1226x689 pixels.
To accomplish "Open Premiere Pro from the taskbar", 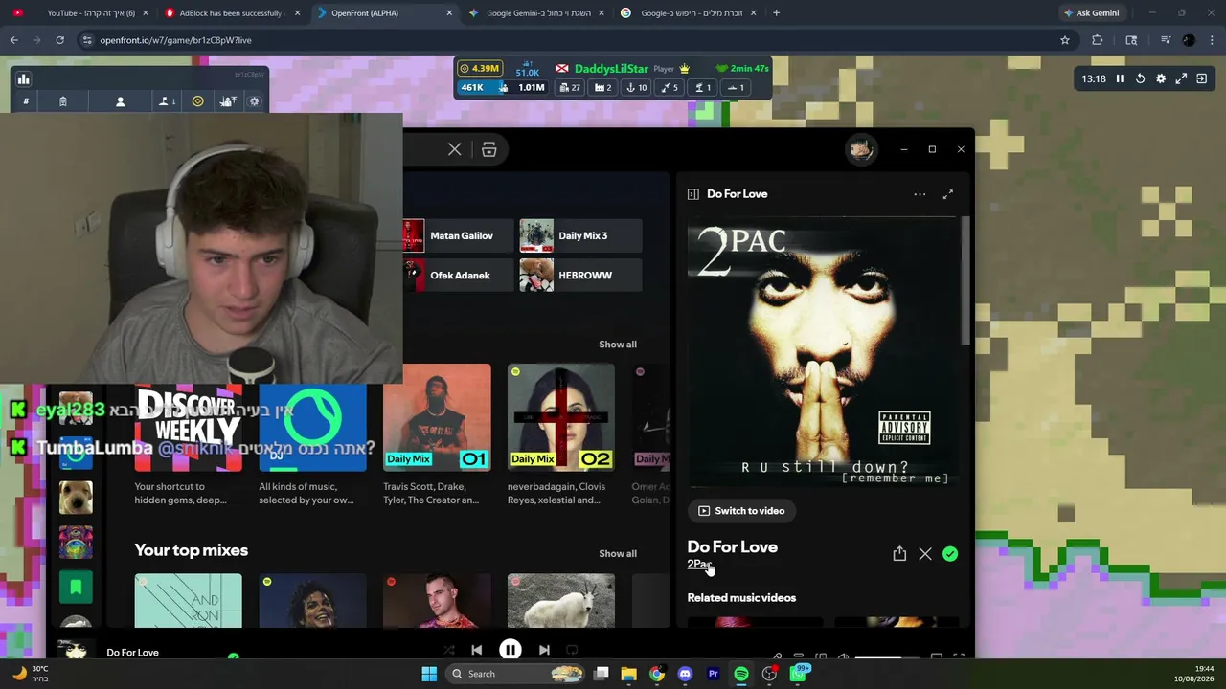I will tap(713, 674).
